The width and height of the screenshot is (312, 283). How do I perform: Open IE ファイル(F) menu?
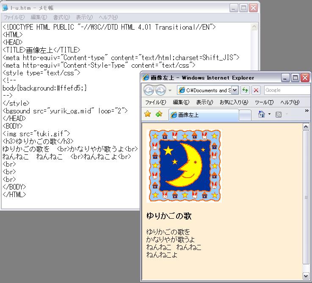156,102
